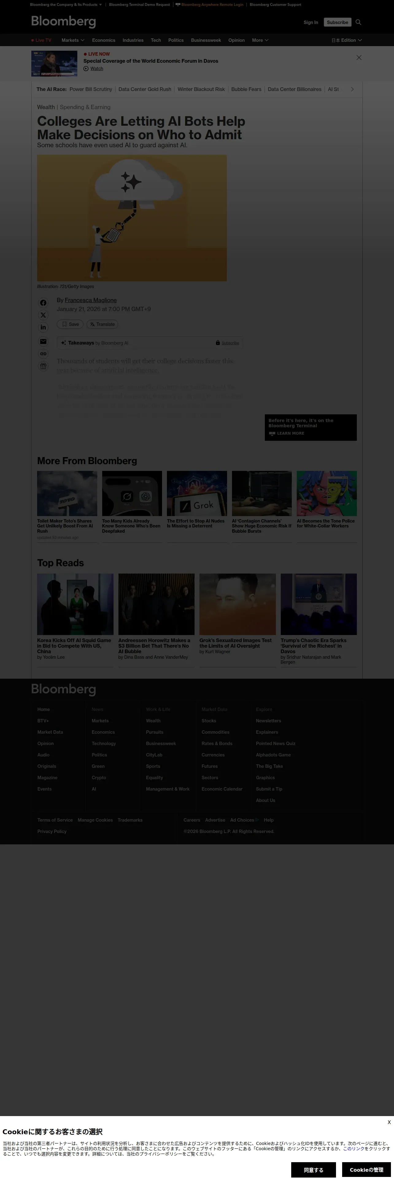Click the Watch play link

[93, 69]
